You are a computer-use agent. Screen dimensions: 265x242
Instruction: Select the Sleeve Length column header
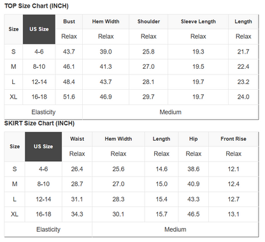click(x=198, y=22)
